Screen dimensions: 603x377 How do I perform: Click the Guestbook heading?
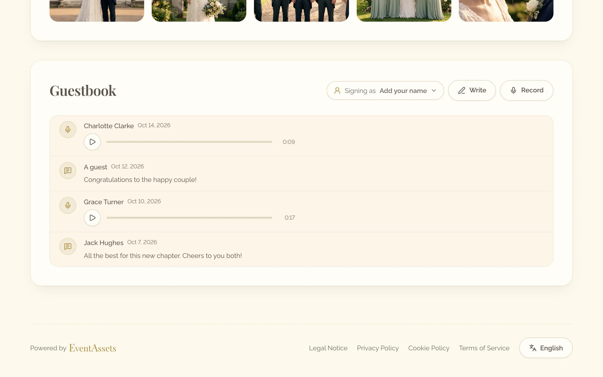click(83, 91)
